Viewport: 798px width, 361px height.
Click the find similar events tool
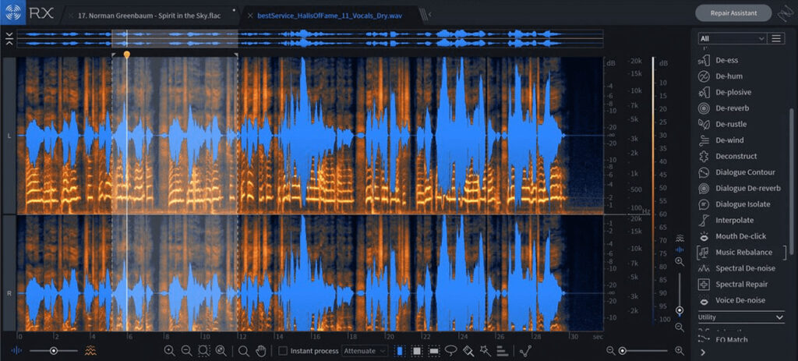526,351
